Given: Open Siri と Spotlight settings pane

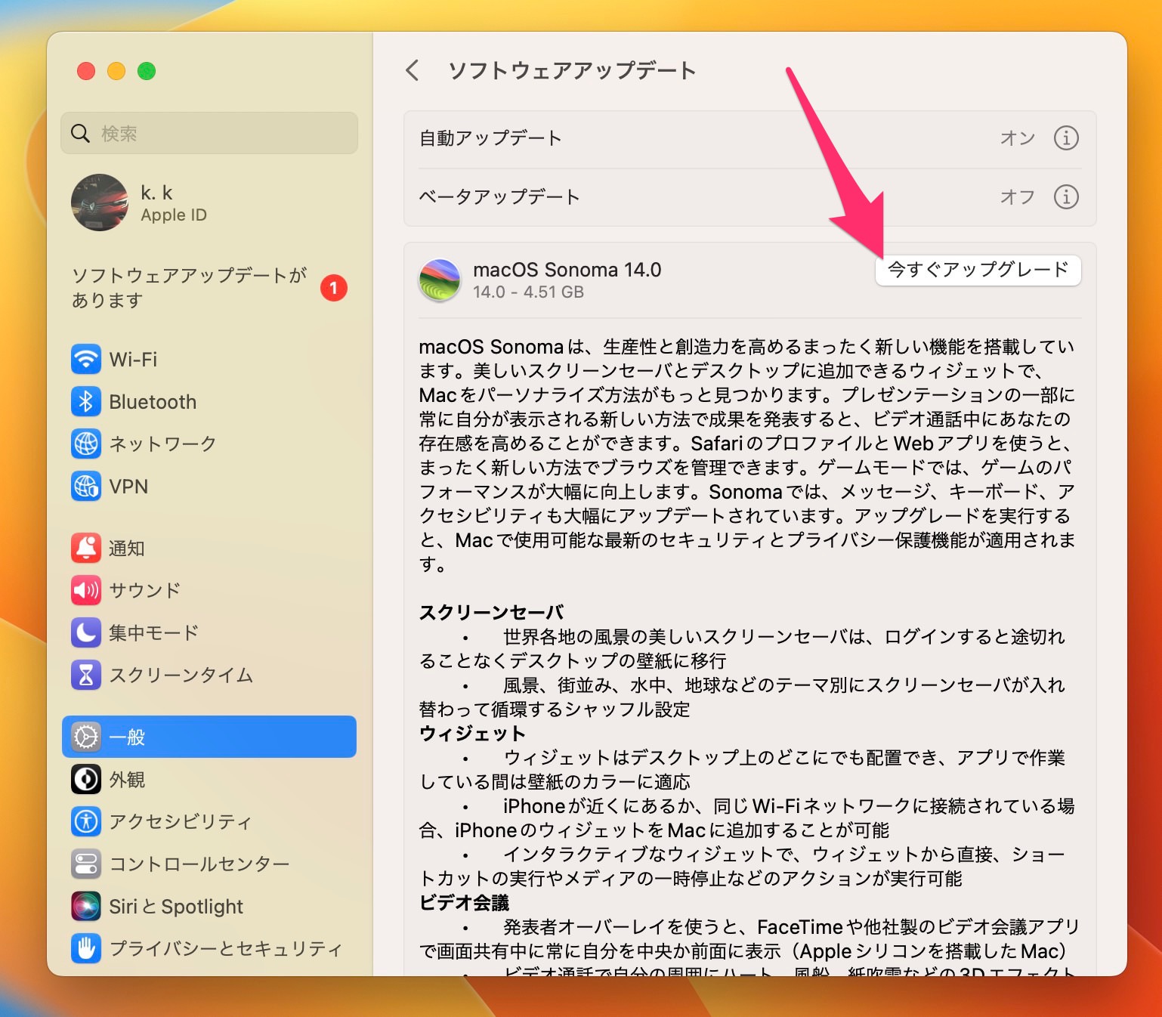Looking at the screenshot, I should click(209, 906).
